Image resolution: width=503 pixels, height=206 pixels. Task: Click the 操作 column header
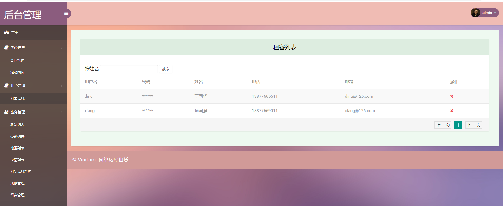pos(454,82)
